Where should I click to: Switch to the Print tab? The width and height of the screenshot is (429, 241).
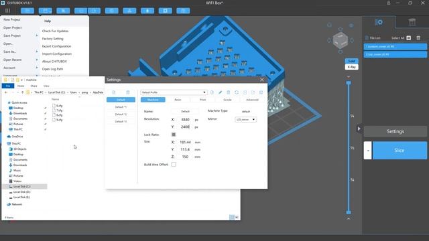(x=202, y=100)
